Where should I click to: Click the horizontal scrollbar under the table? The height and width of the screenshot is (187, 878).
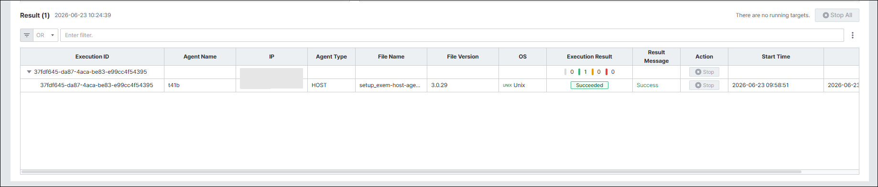coord(411,172)
